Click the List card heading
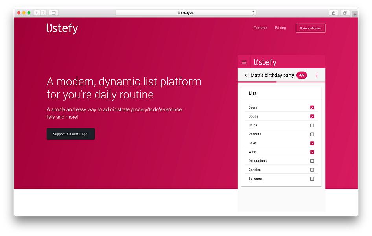The height and width of the screenshot is (236, 372). point(252,93)
